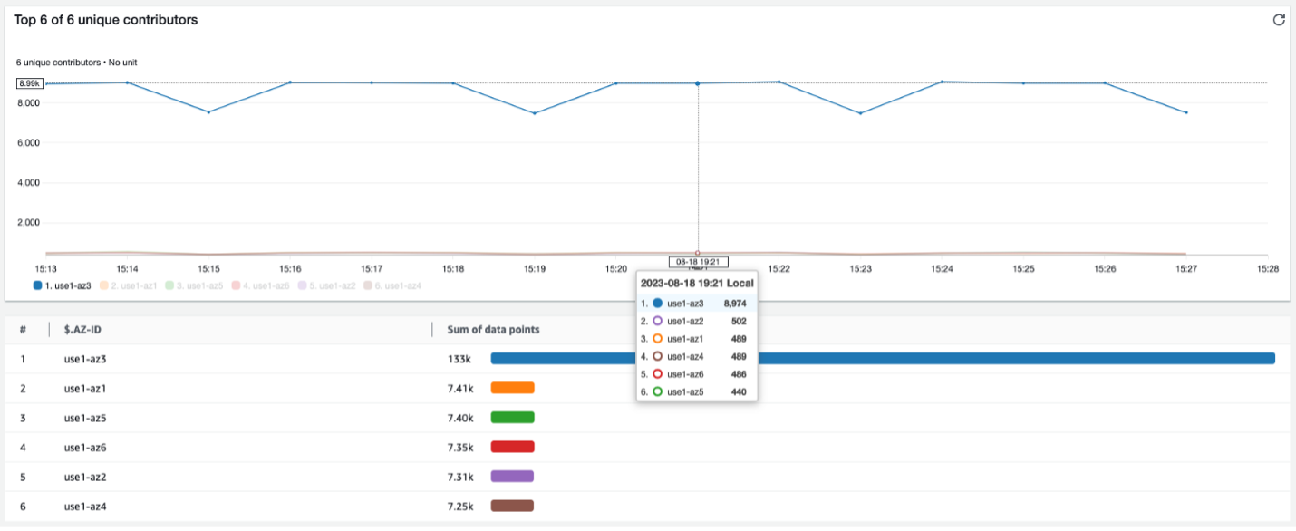Viewport: 1296px width, 531px height.
Task: Select the green bar for use1-az5
Action: tap(512, 418)
